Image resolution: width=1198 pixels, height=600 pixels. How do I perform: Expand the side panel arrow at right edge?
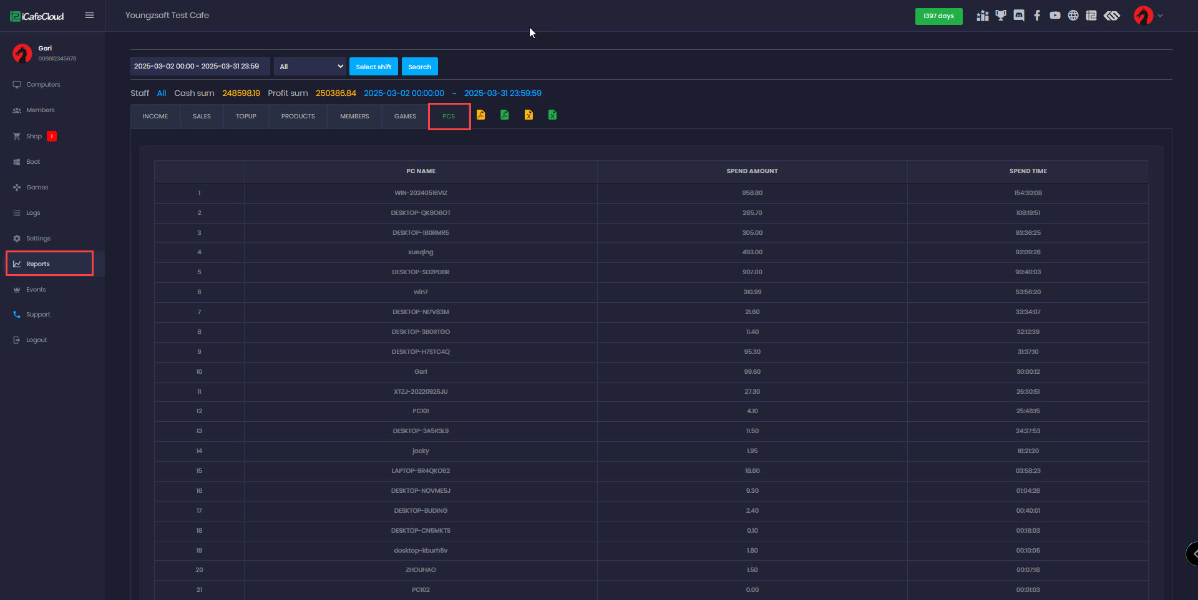[1194, 553]
